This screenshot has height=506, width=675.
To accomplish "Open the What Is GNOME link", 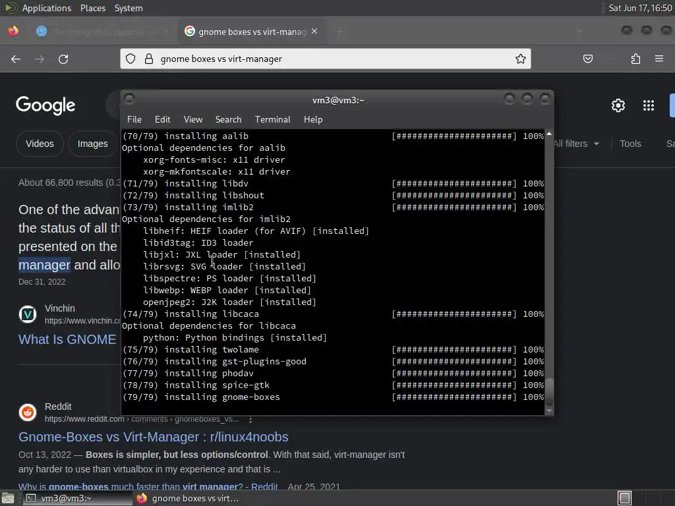I will [67, 339].
